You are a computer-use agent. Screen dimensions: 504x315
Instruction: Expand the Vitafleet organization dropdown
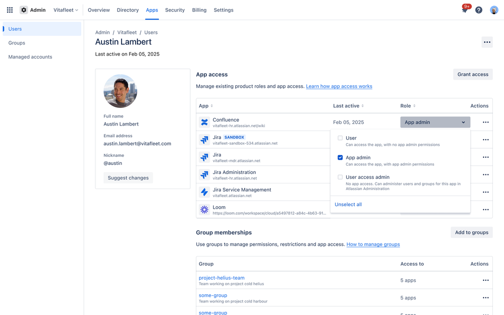pos(66,10)
